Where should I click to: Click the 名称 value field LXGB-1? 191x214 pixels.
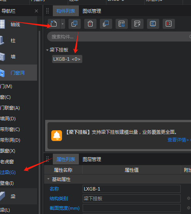tap(131, 189)
